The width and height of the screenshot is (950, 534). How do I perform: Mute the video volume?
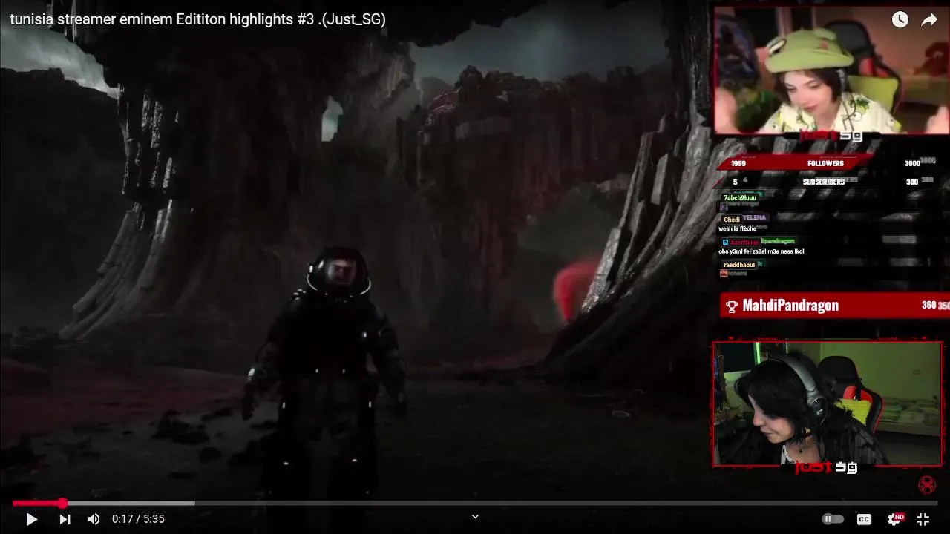click(x=94, y=519)
